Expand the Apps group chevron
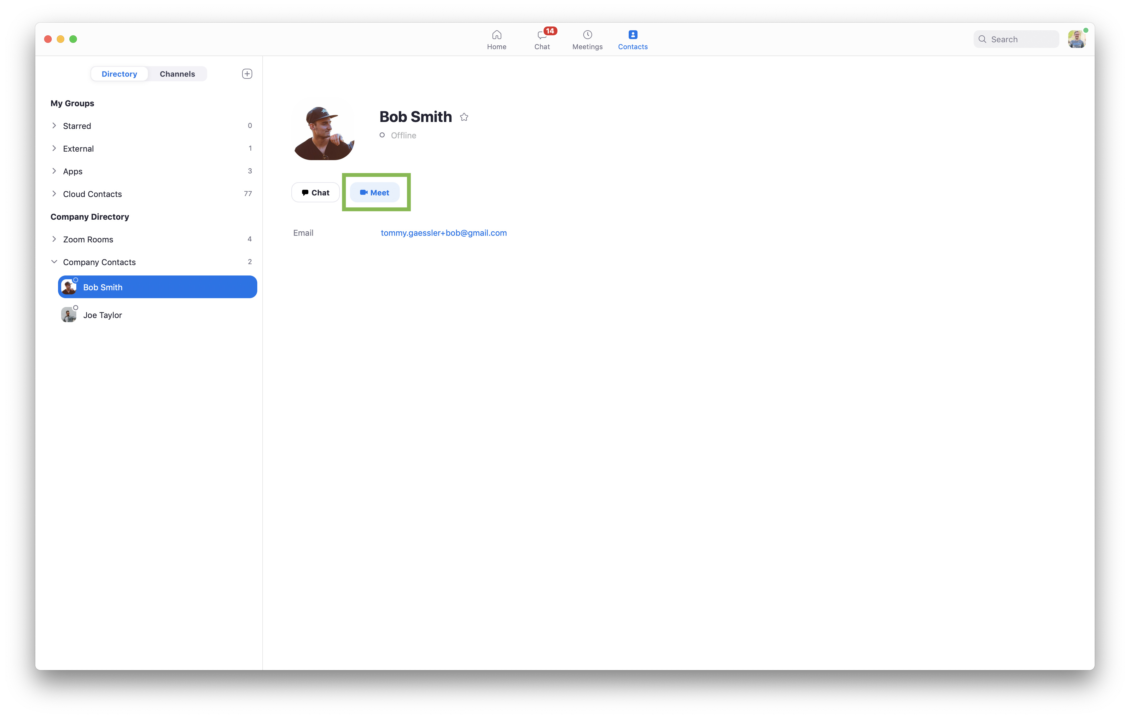 click(x=55, y=171)
